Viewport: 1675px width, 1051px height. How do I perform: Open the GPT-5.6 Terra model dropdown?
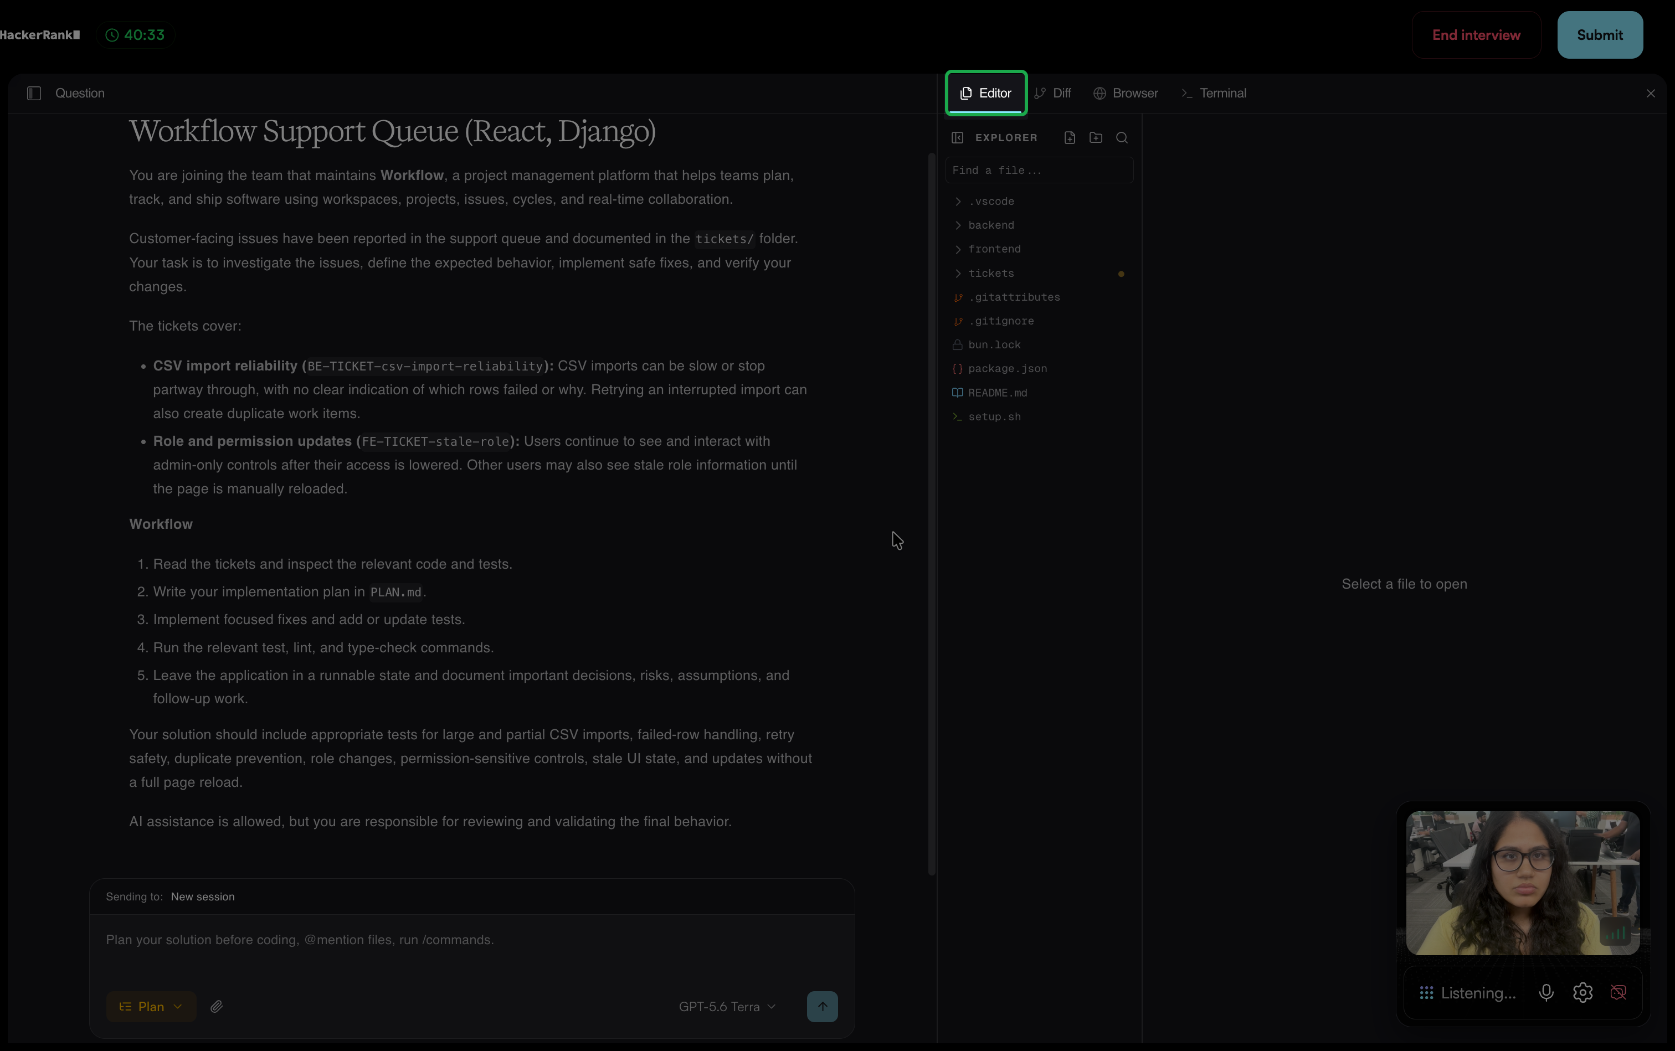click(x=727, y=1007)
